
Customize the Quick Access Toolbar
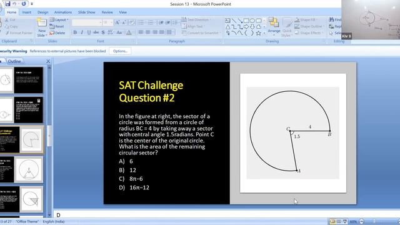(32, 4)
